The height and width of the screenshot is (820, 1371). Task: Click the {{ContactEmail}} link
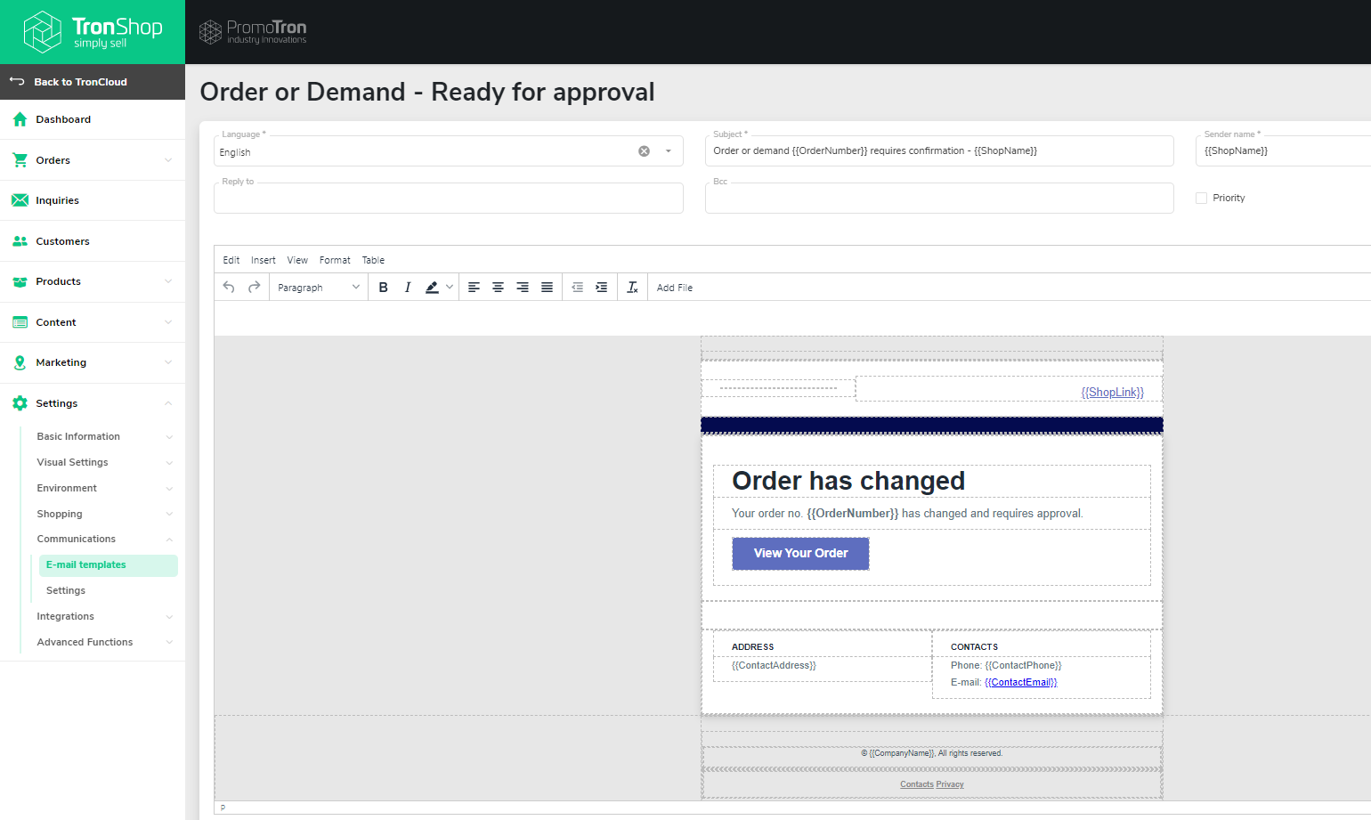click(x=1020, y=682)
